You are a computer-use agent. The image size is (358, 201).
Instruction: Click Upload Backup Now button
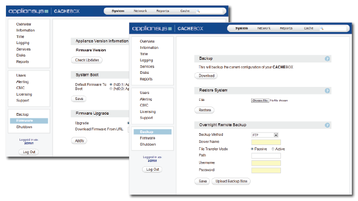231,181
